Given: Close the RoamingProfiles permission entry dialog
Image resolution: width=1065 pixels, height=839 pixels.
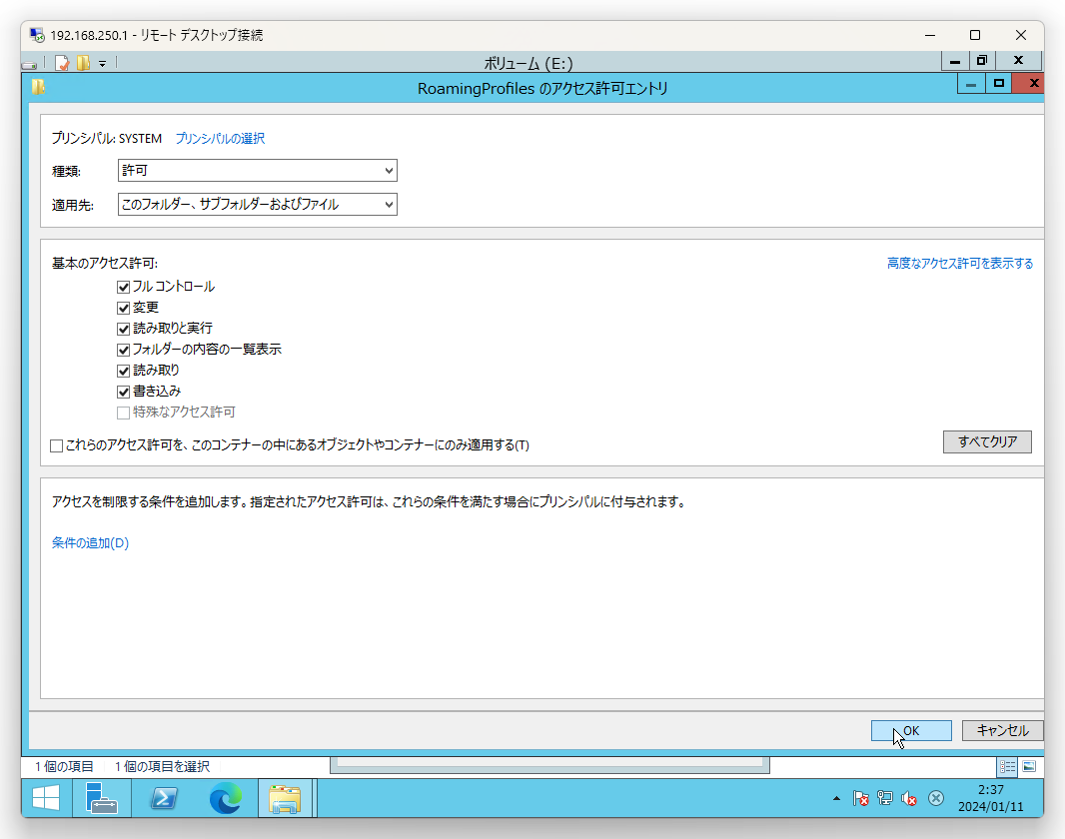Looking at the screenshot, I should point(1030,84).
